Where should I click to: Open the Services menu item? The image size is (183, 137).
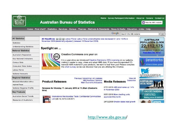63,29
